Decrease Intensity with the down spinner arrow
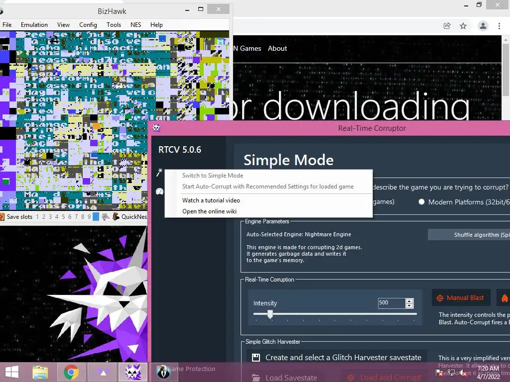The image size is (510, 382). 409,306
